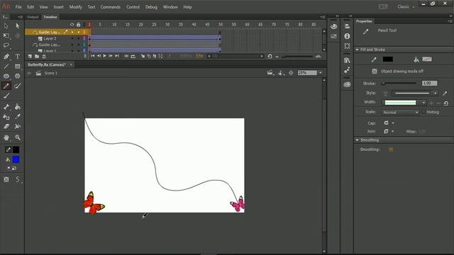The width and height of the screenshot is (454, 255).
Task: Select the Pen tool
Action: (x=6, y=57)
